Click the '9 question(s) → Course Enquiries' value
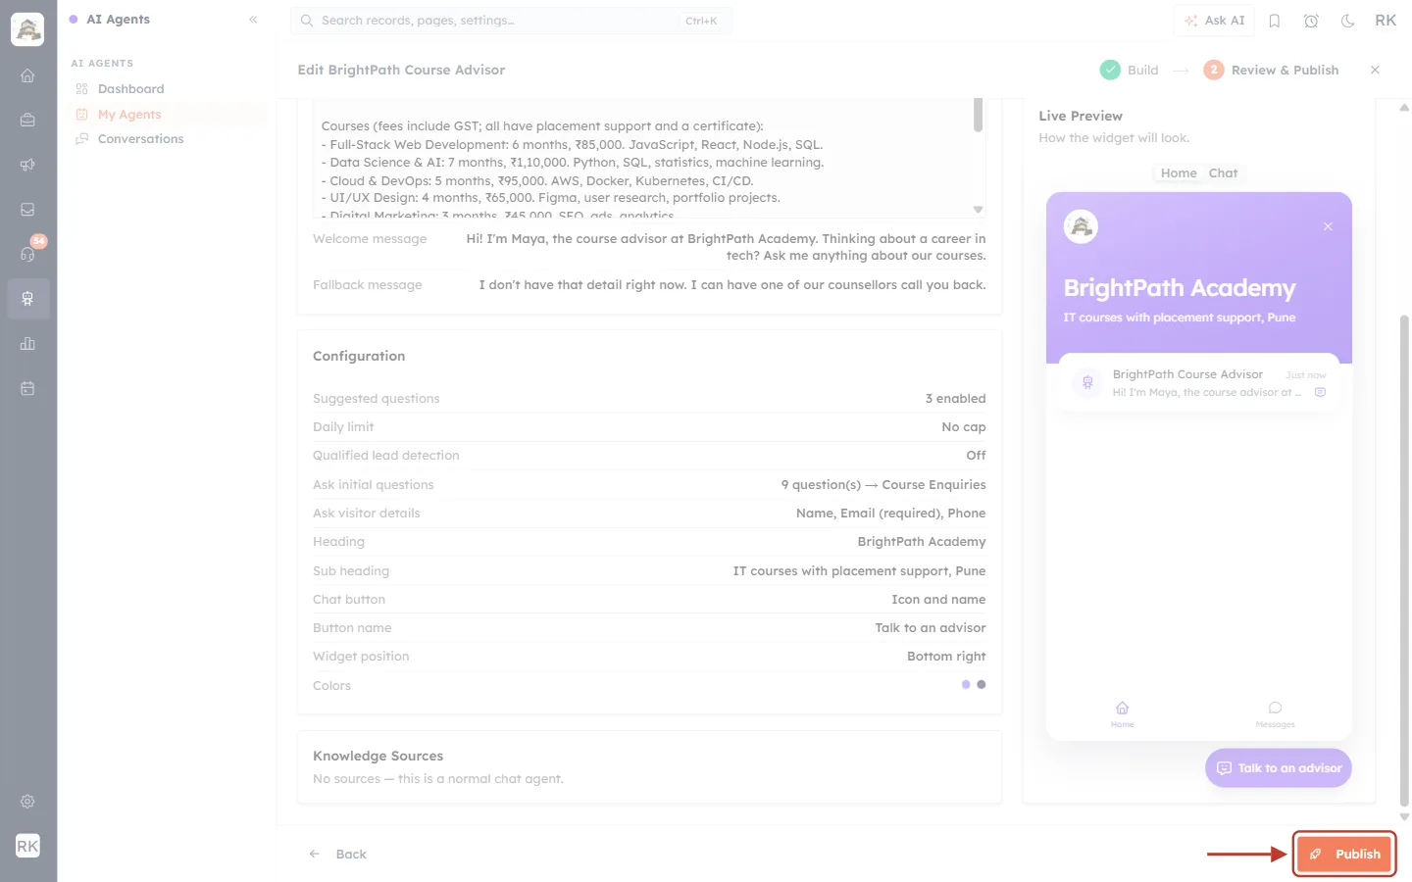This screenshot has width=1412, height=882. pos(883,485)
